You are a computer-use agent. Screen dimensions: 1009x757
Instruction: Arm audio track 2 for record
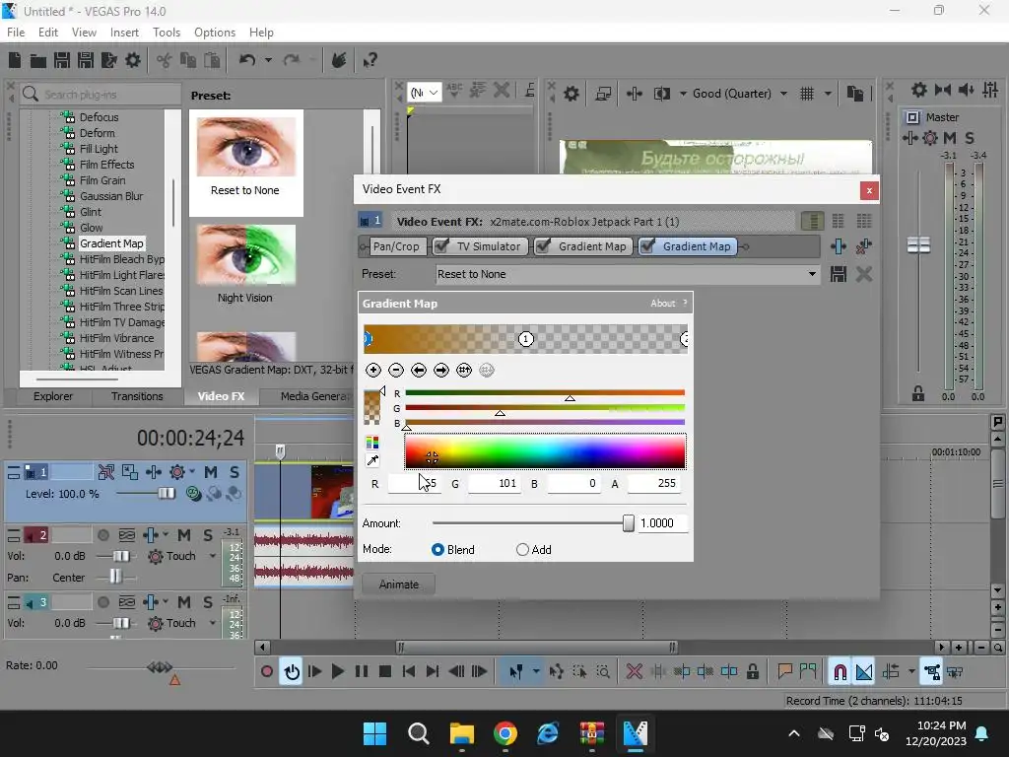pyautogui.click(x=102, y=535)
